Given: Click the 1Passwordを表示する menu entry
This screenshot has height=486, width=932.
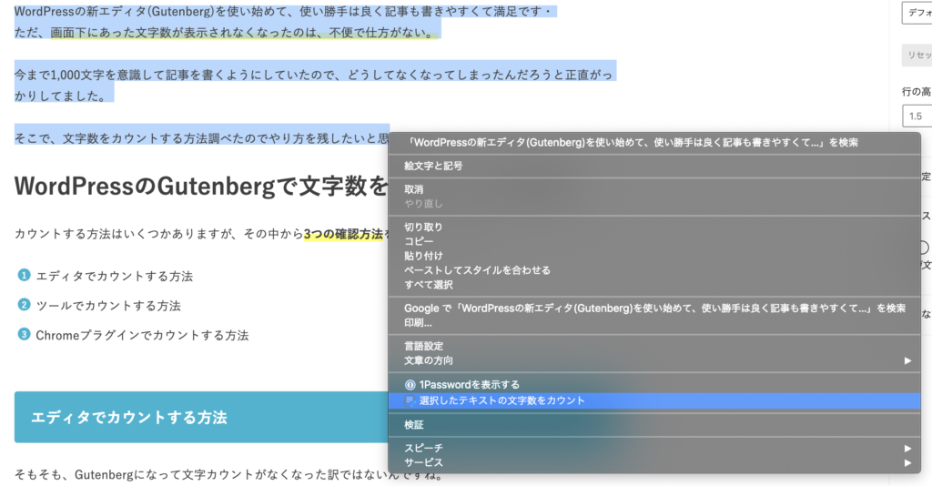Looking at the screenshot, I should (x=653, y=385).
